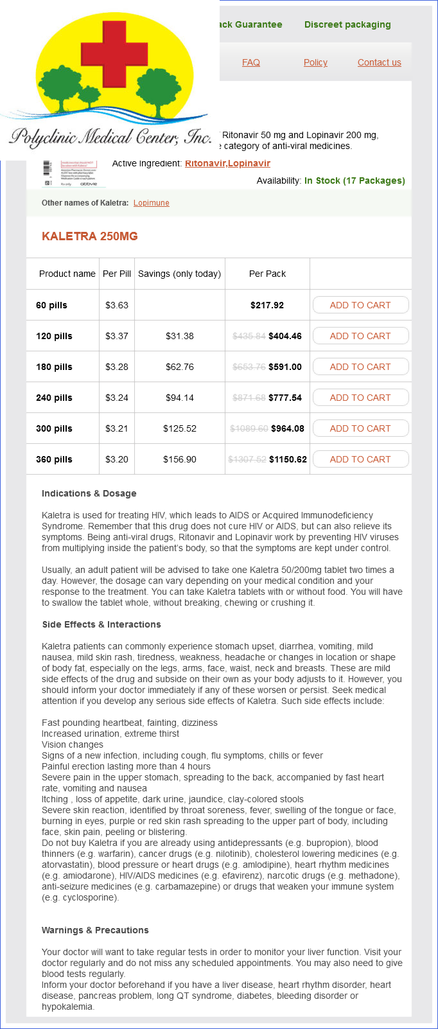Image resolution: width=438 pixels, height=1029 pixels.
Task: Add the 120 pills pack to cart
Action: tap(360, 336)
